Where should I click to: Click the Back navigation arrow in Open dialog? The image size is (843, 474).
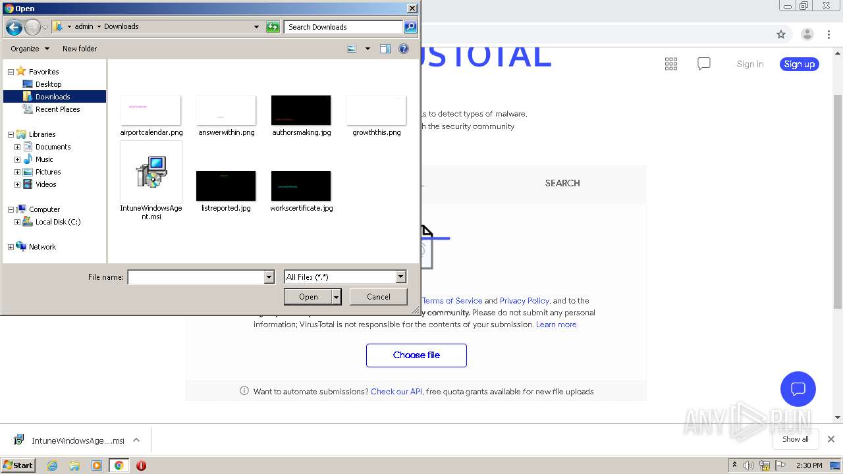[x=14, y=27]
